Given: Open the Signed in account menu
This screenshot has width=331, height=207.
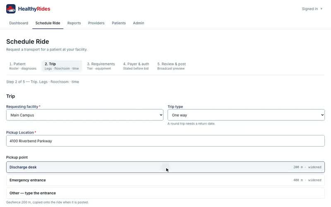Looking at the screenshot, I should [312, 9].
